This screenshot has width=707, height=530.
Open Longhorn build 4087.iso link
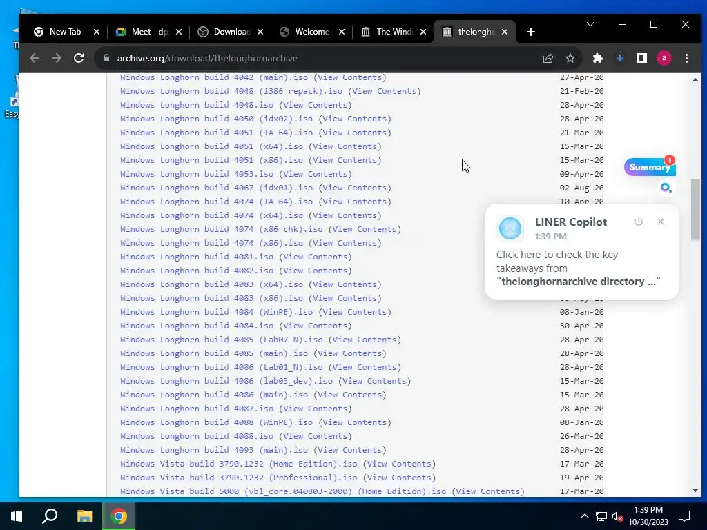(197, 409)
